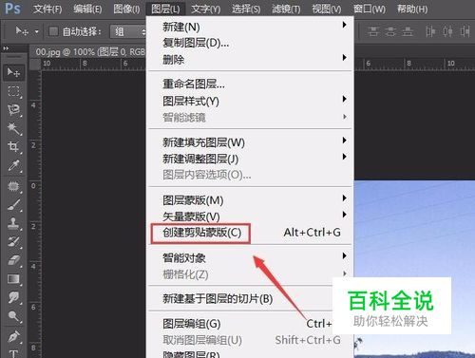Open the 帮助(H) menu

point(412,9)
